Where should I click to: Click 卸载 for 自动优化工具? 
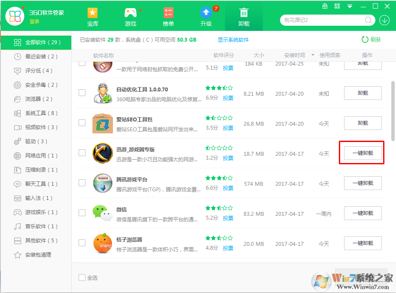(x=362, y=93)
